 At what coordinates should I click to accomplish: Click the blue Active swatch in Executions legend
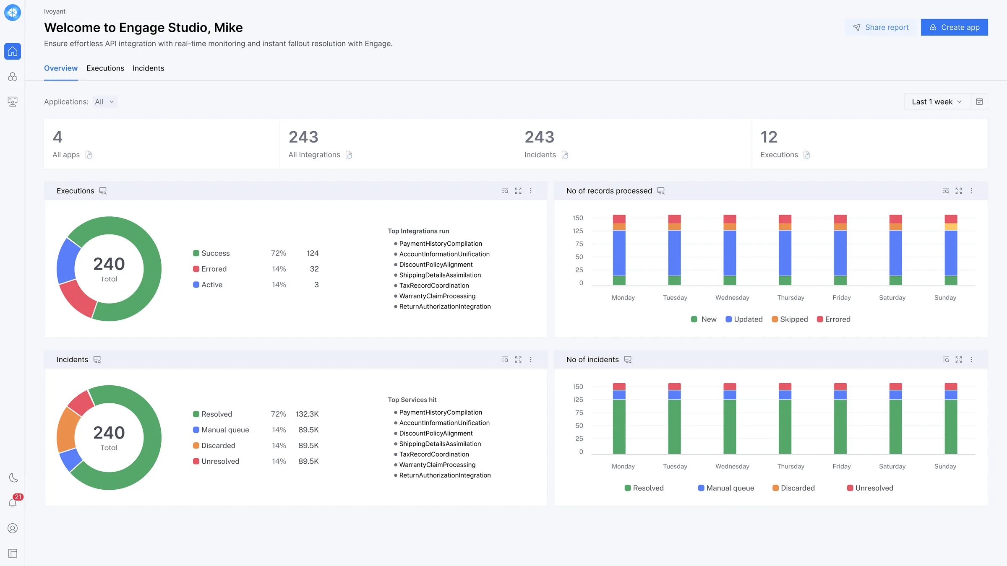coord(196,285)
